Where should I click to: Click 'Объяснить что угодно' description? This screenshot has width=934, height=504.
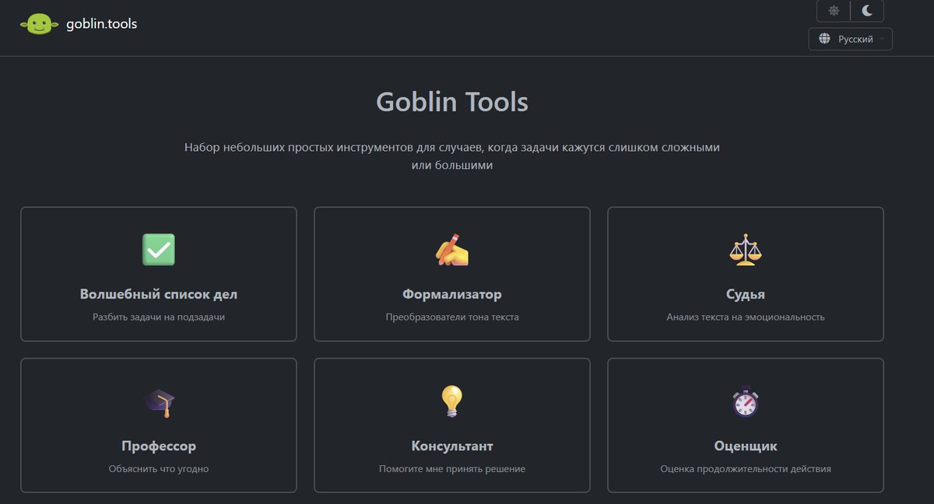159,469
